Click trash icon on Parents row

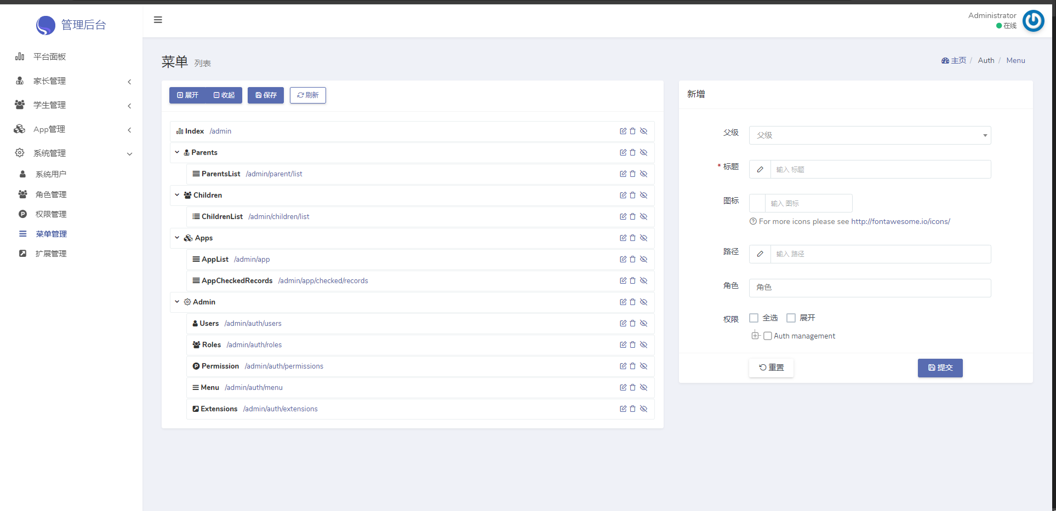(x=632, y=153)
